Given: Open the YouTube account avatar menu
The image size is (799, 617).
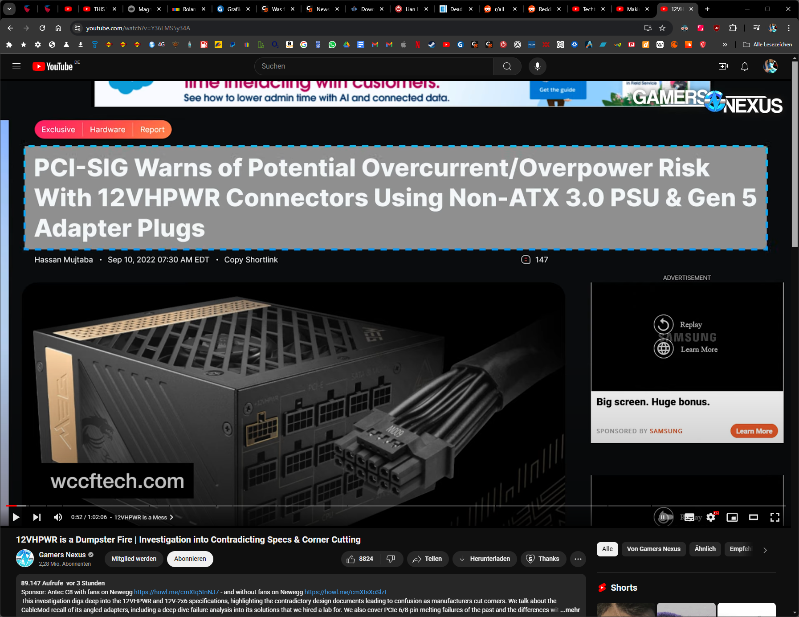Looking at the screenshot, I should coord(770,66).
